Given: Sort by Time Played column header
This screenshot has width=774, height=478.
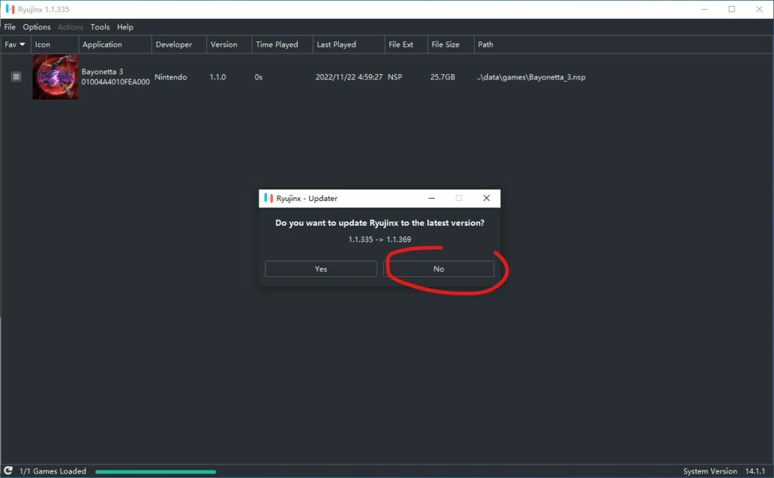Looking at the screenshot, I should tap(283, 45).
